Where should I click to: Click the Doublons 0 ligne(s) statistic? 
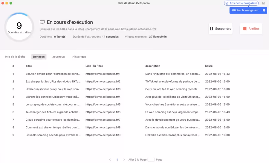tap(53, 37)
